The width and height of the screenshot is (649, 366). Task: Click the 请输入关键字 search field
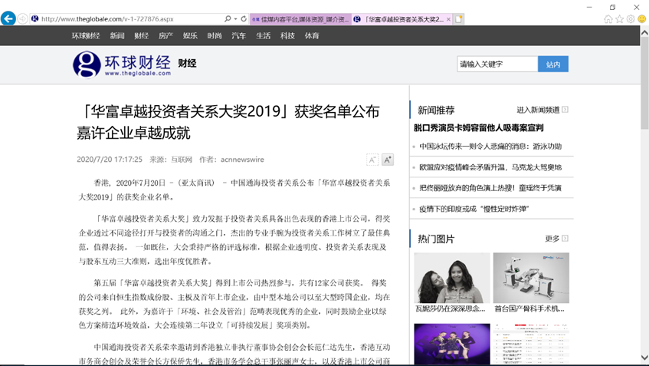pyautogui.click(x=497, y=64)
